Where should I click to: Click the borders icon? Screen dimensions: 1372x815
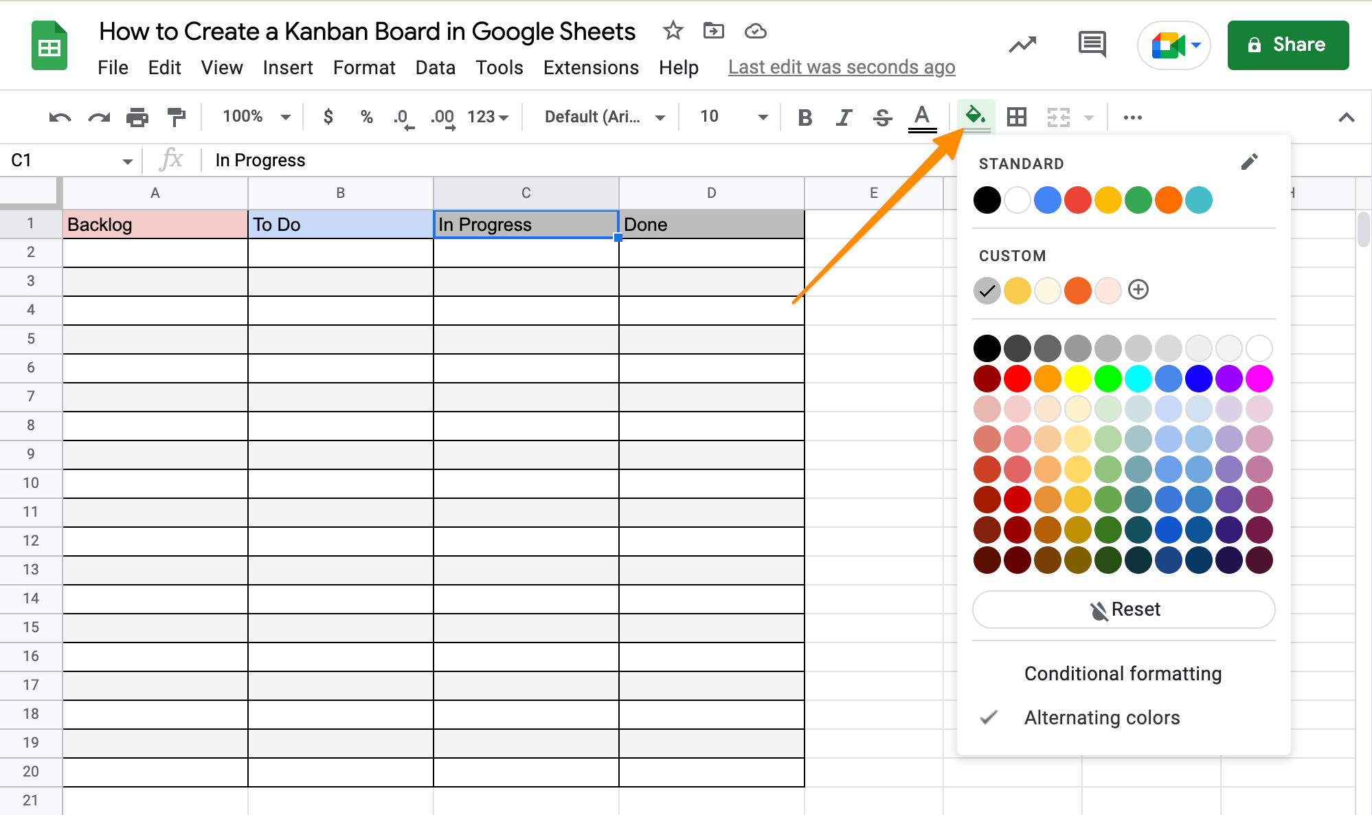coord(1016,118)
